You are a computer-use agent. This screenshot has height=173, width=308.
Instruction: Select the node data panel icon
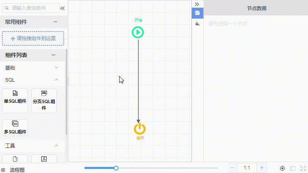coord(197,13)
